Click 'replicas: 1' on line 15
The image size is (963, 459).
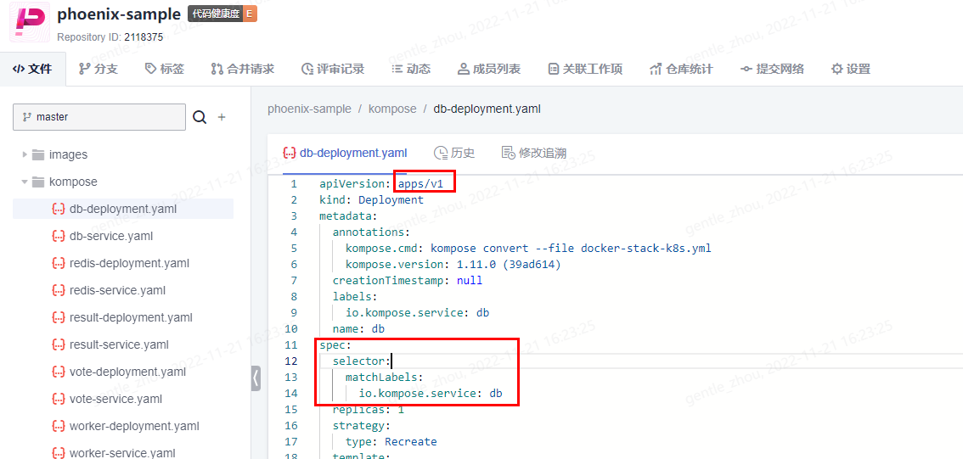[369, 409]
